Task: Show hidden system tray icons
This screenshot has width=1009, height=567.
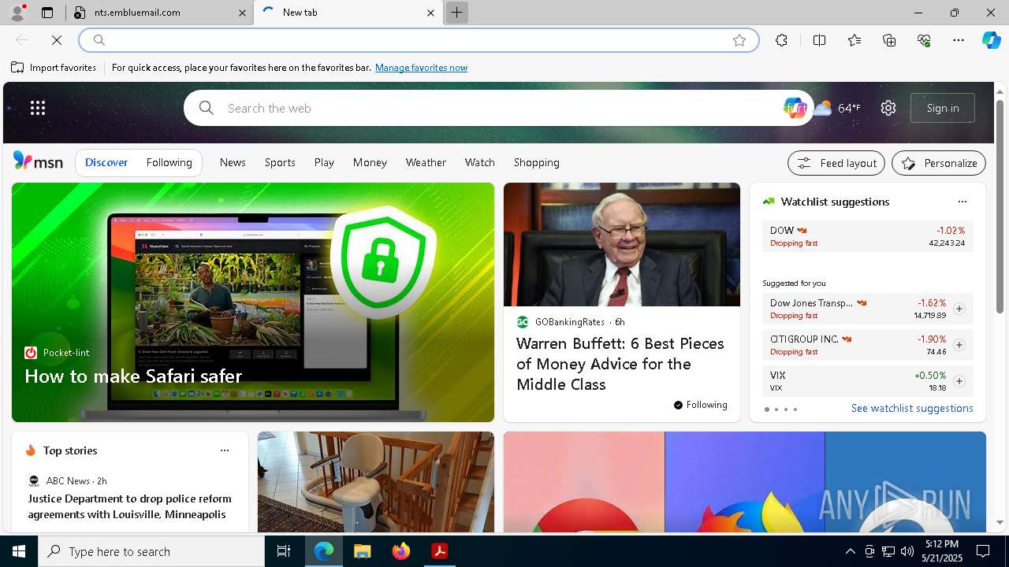Action: [x=850, y=551]
